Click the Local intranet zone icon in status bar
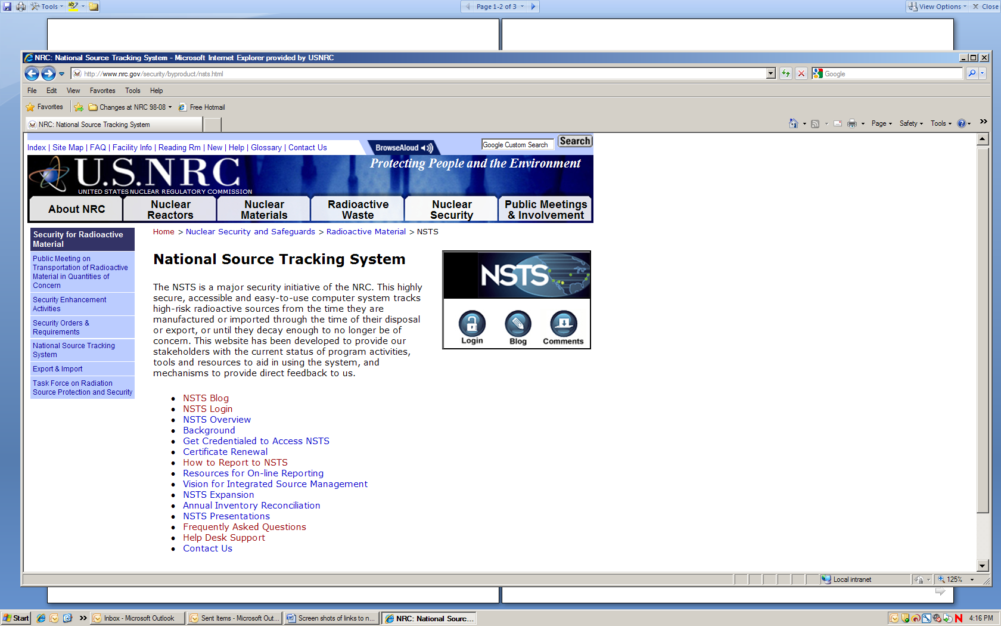Screen dimensions: 1001x626 click(826, 579)
